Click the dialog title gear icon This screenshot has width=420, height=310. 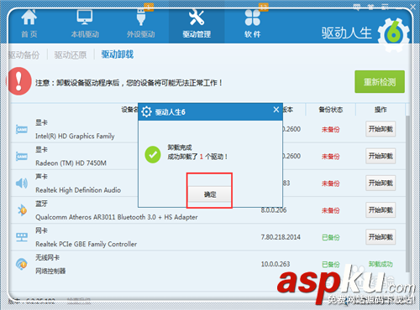(146, 111)
